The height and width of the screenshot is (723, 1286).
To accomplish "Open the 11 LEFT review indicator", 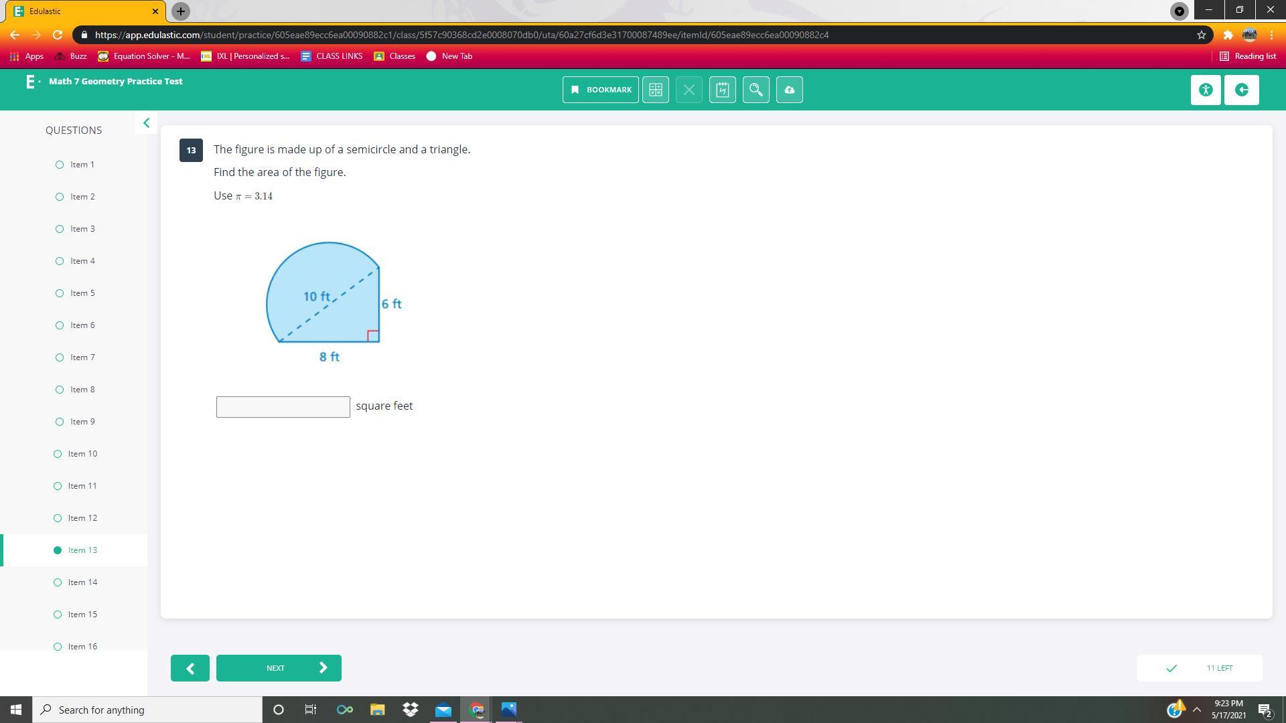I will [1199, 668].
